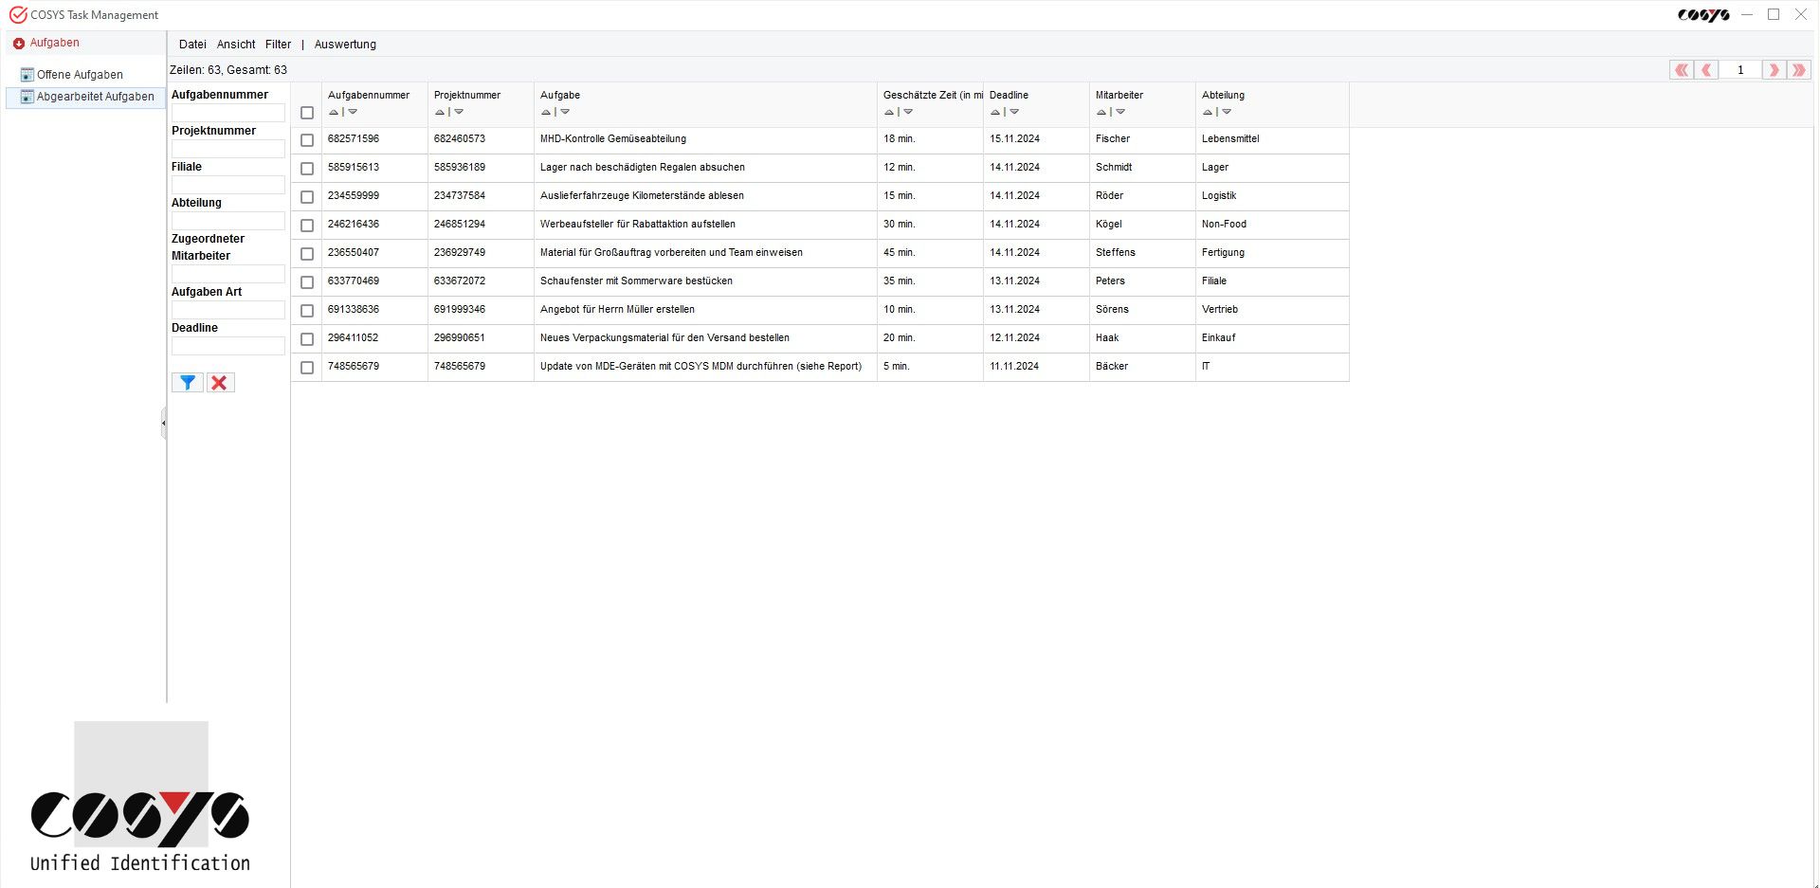The width and height of the screenshot is (1820, 888).
Task: Sort Abteilung column ascending
Action: (1208, 112)
